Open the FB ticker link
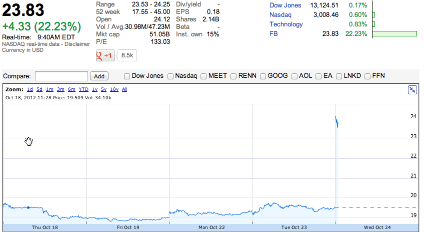424x232 pixels. 273,34
